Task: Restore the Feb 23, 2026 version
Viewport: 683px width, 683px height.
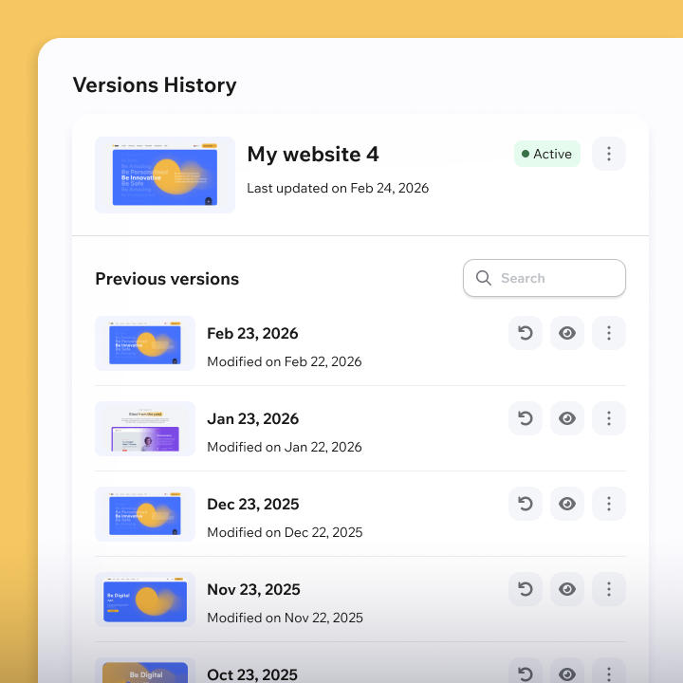Action: tap(526, 333)
